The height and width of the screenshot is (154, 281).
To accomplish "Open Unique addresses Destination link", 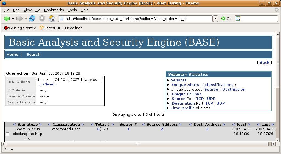I will pyautogui.click(x=234, y=90).
